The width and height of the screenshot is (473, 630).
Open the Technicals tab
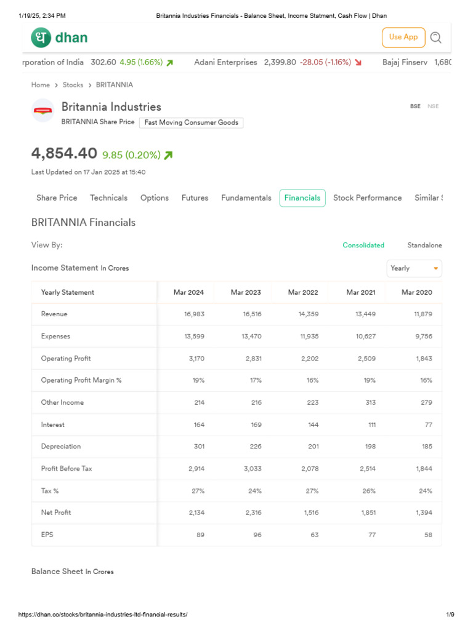(x=108, y=197)
